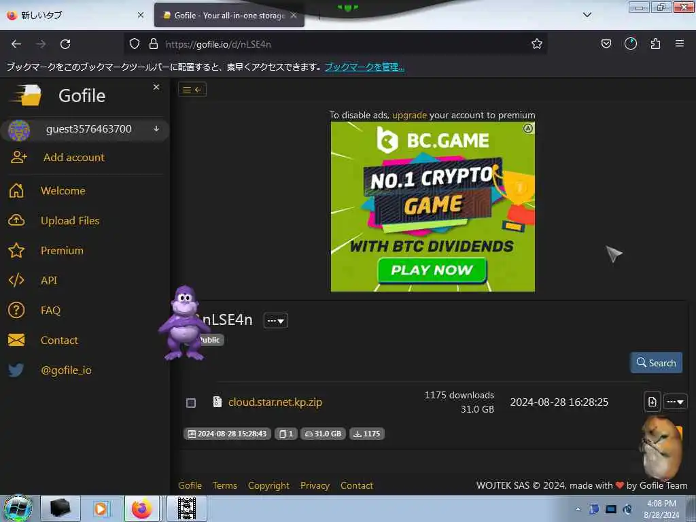Show hidden system tray icons arrow
This screenshot has width=696, height=522.
point(578,508)
